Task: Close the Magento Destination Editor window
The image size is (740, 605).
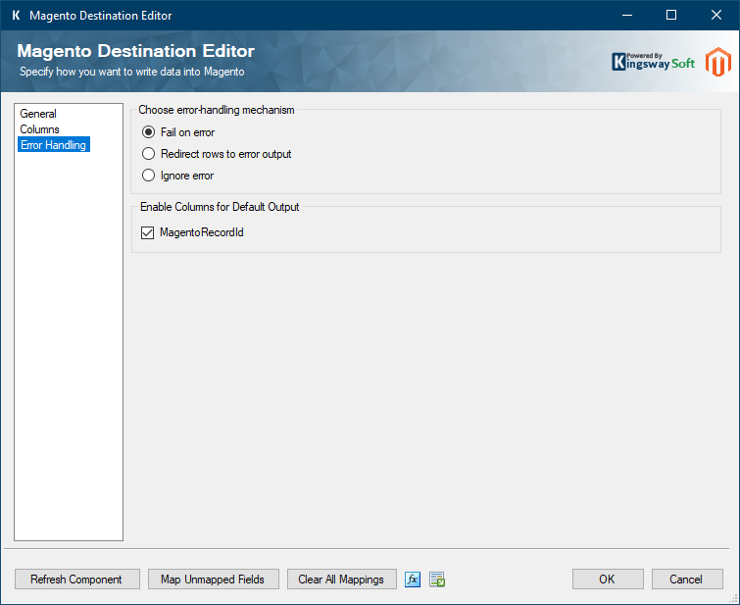Action: (x=715, y=15)
